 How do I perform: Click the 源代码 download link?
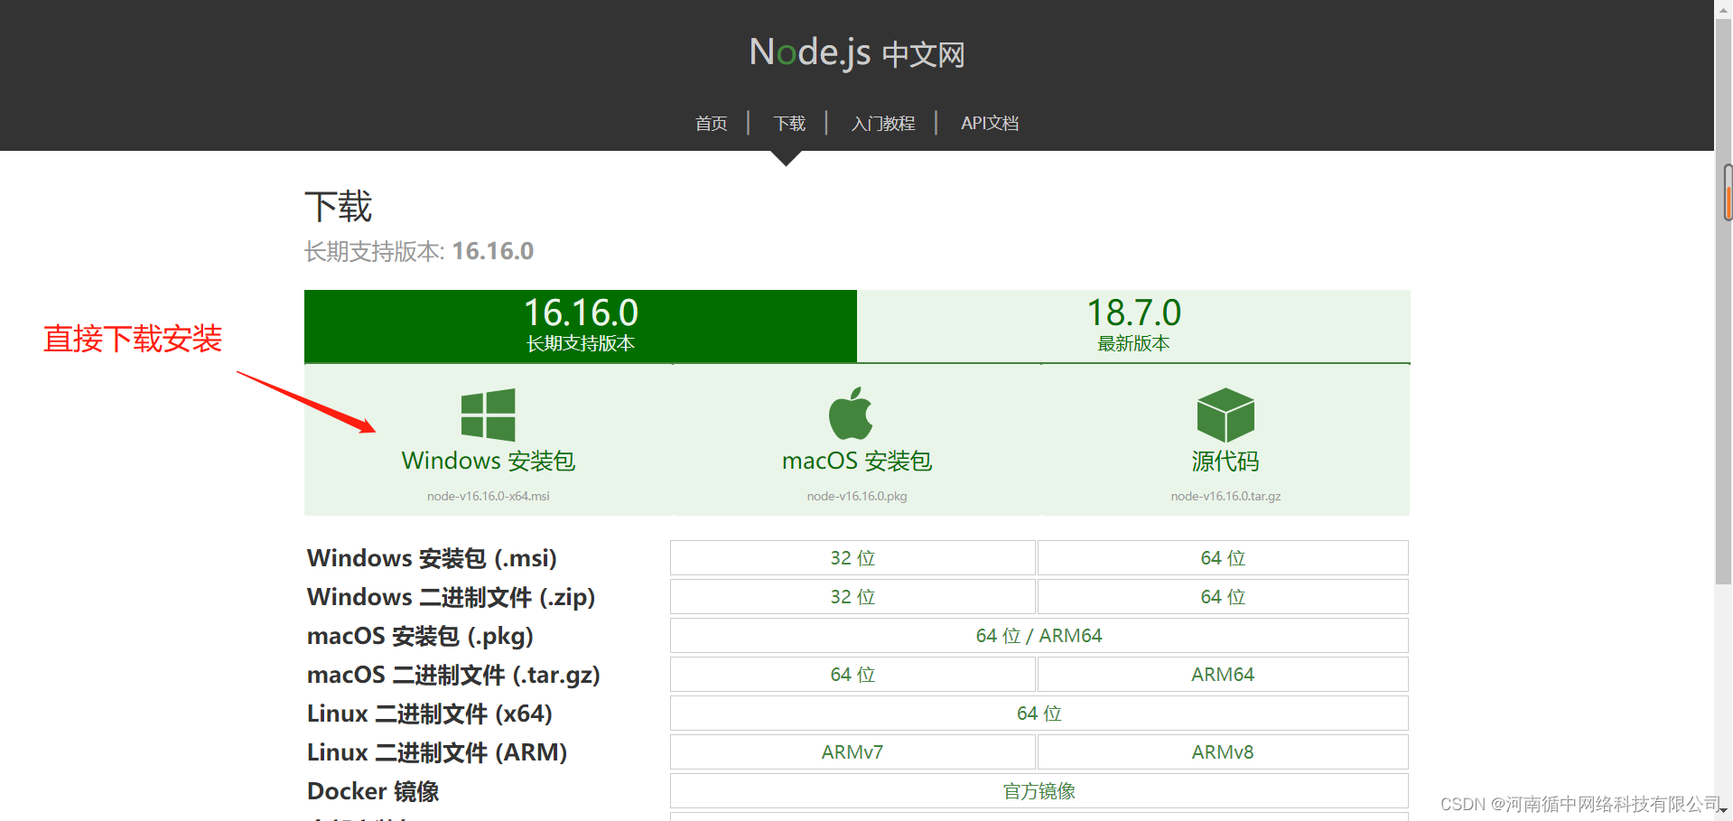(x=1225, y=461)
